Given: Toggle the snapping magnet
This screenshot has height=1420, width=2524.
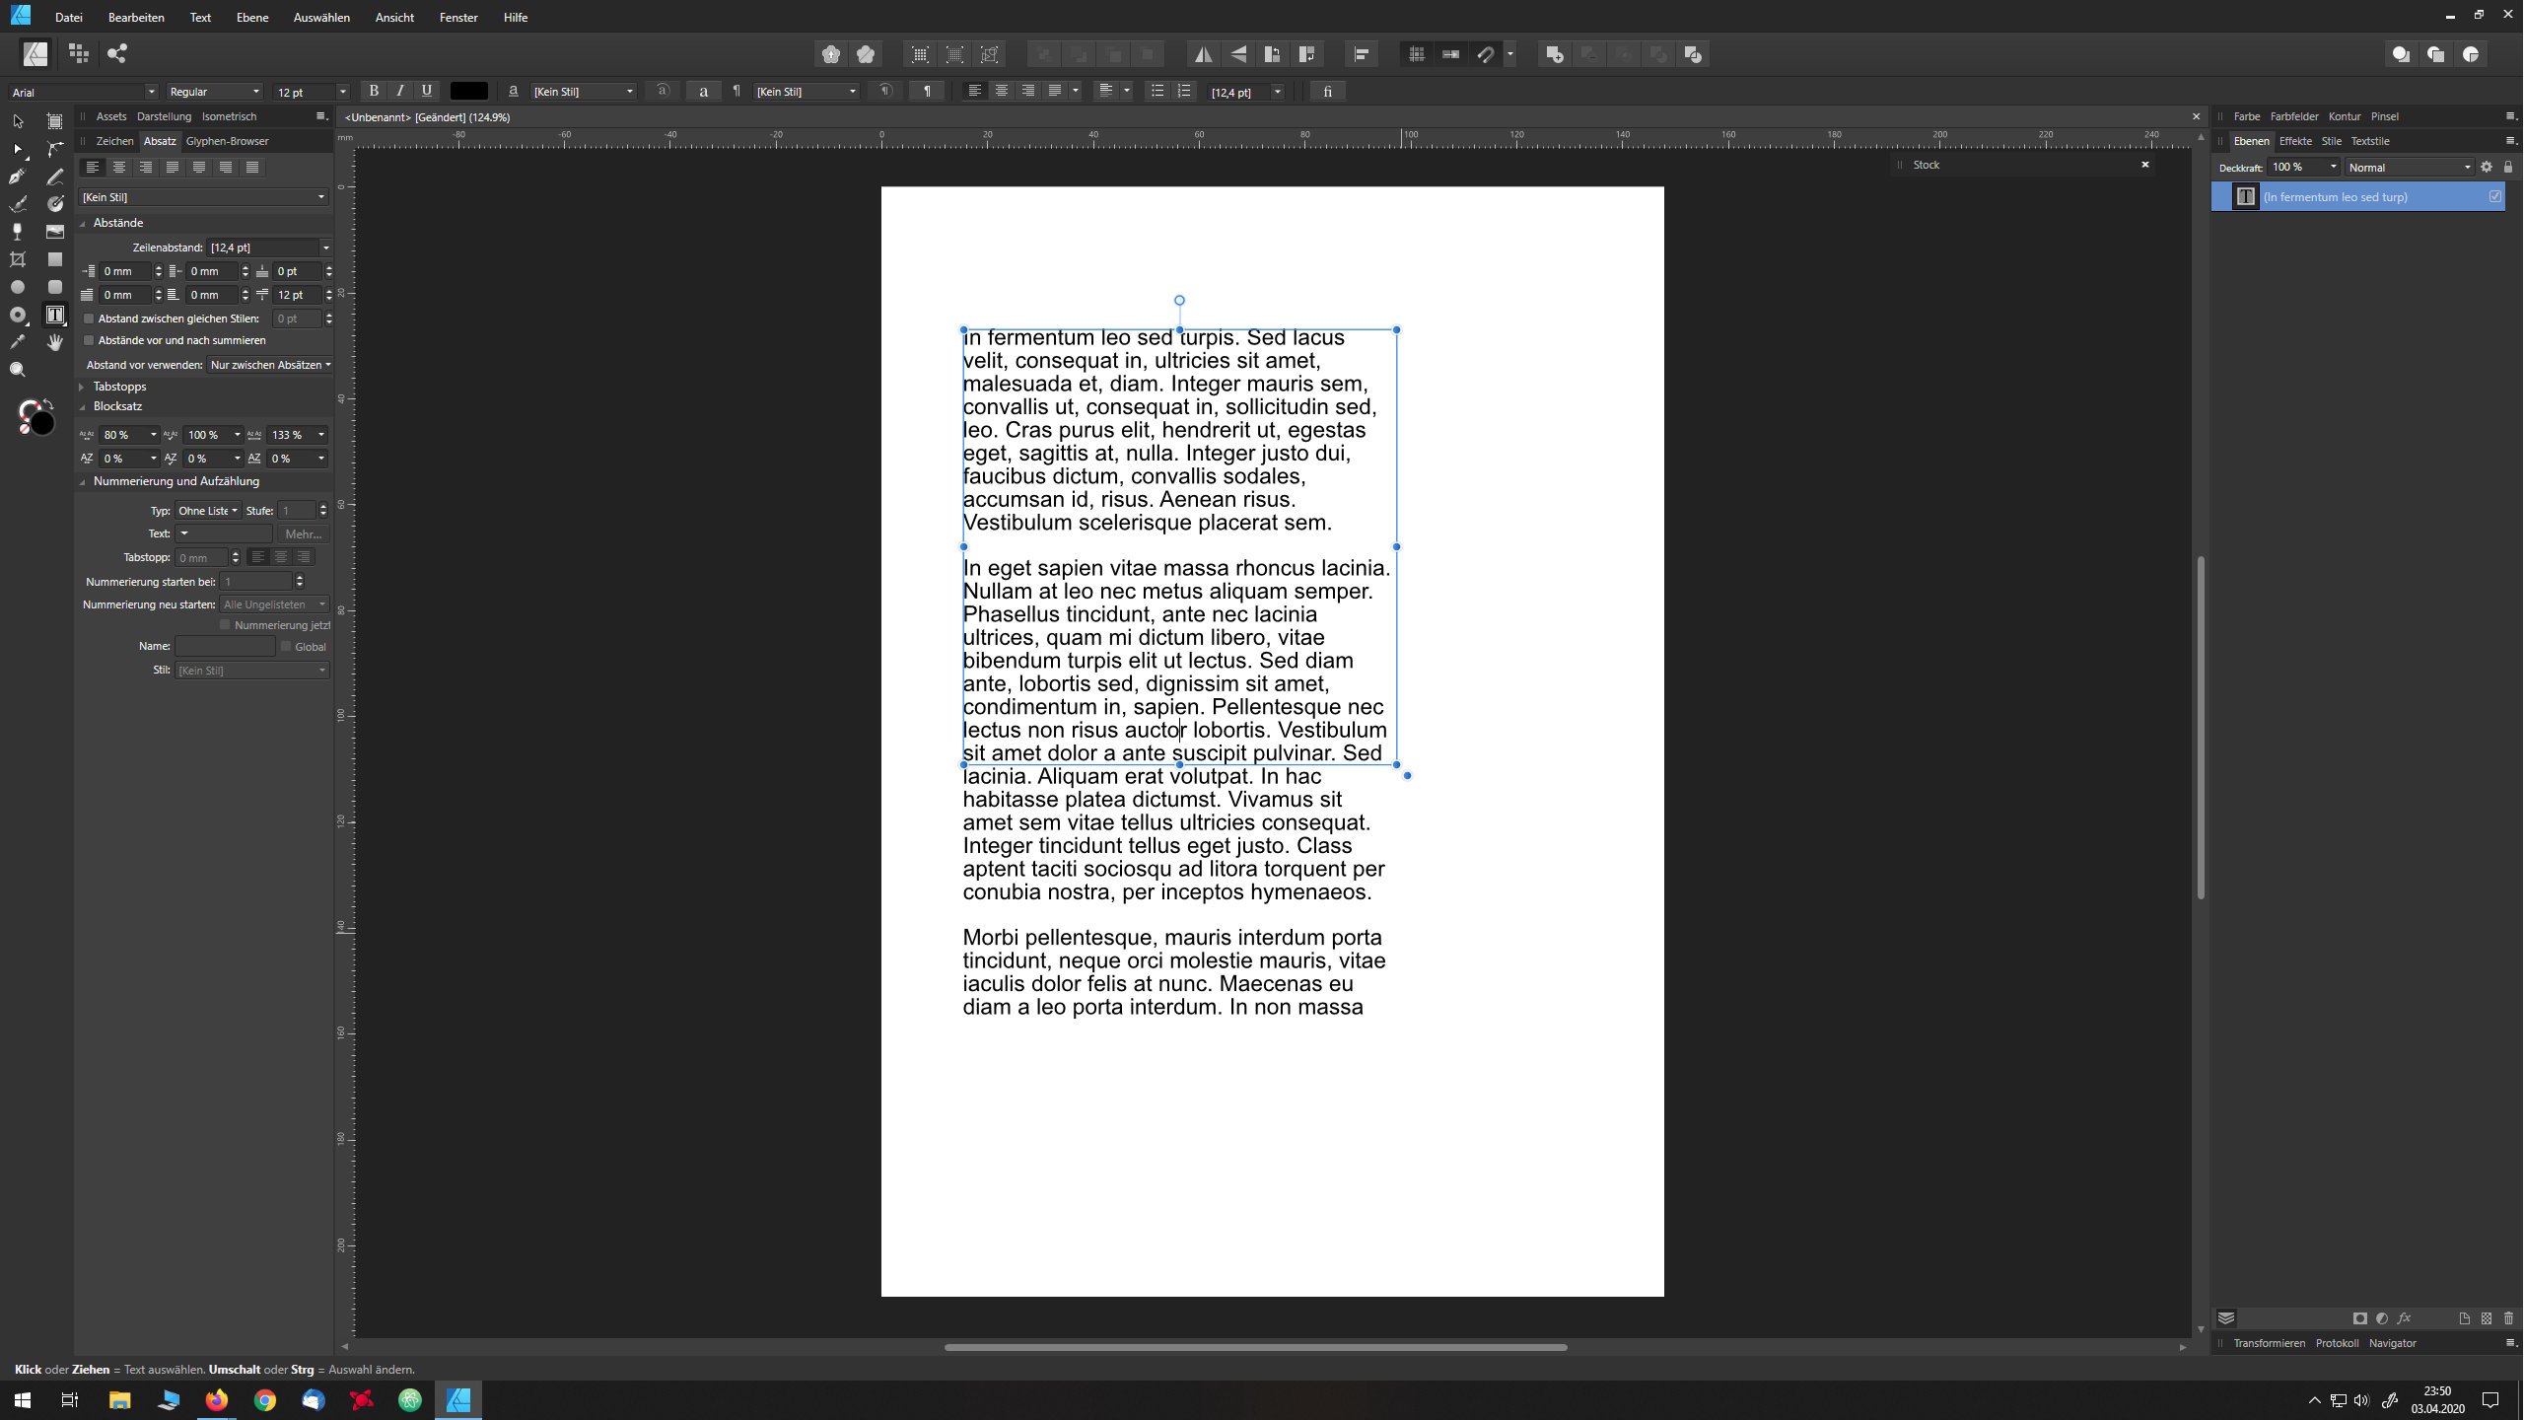Looking at the screenshot, I should [1485, 54].
